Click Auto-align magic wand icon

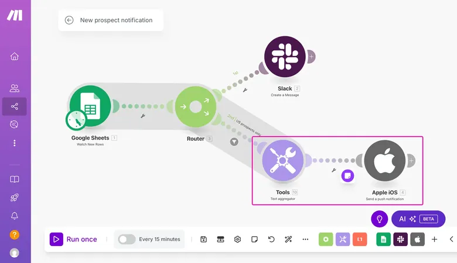point(288,239)
